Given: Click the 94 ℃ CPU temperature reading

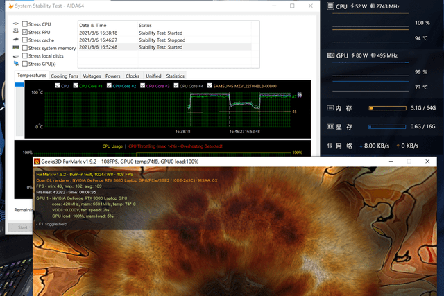Looking at the screenshot, I should click(421, 38).
